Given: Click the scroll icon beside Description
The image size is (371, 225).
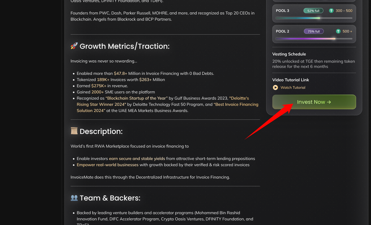Looking at the screenshot, I should click(x=74, y=131).
